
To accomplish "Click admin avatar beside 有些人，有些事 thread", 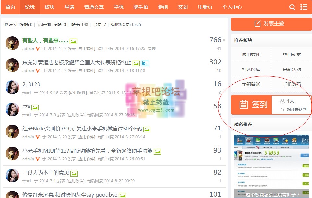I will pyautogui.click(x=12, y=43).
